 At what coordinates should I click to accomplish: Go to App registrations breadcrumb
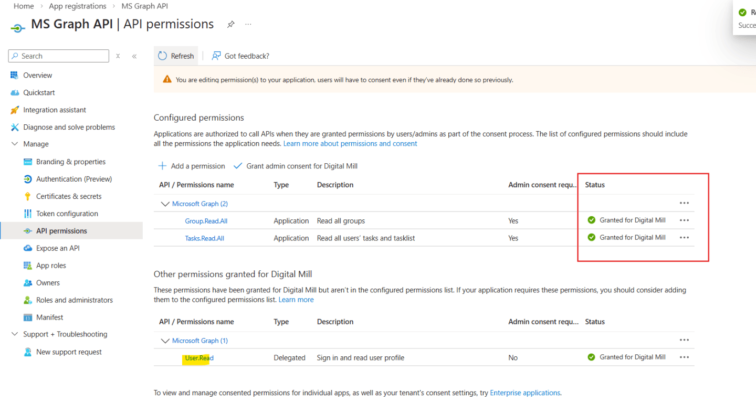click(78, 6)
